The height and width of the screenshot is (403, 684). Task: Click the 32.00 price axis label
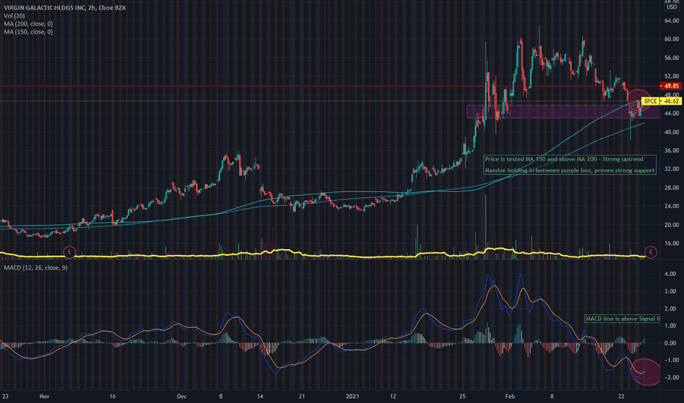click(672, 169)
